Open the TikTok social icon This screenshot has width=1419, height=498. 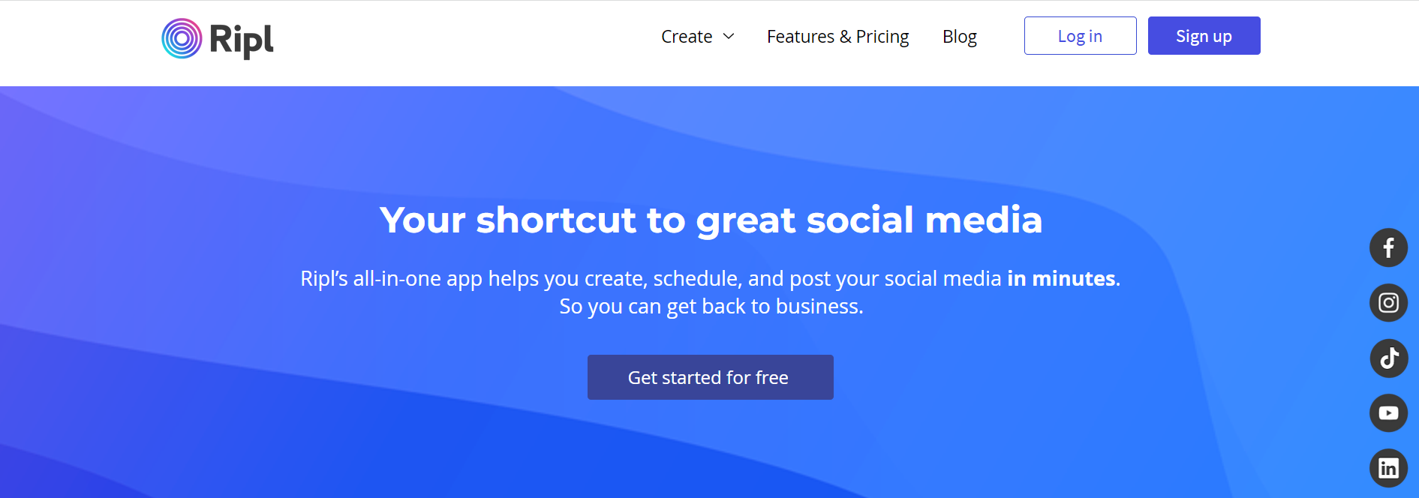[x=1388, y=358]
